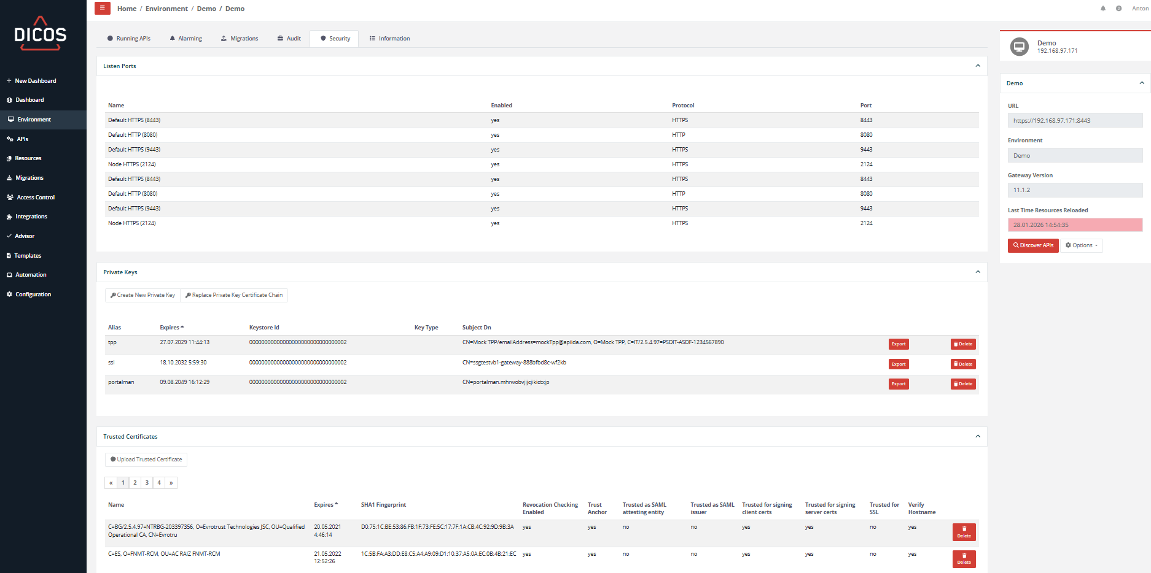
Task: Open Integrations in the sidebar
Action: [31, 217]
